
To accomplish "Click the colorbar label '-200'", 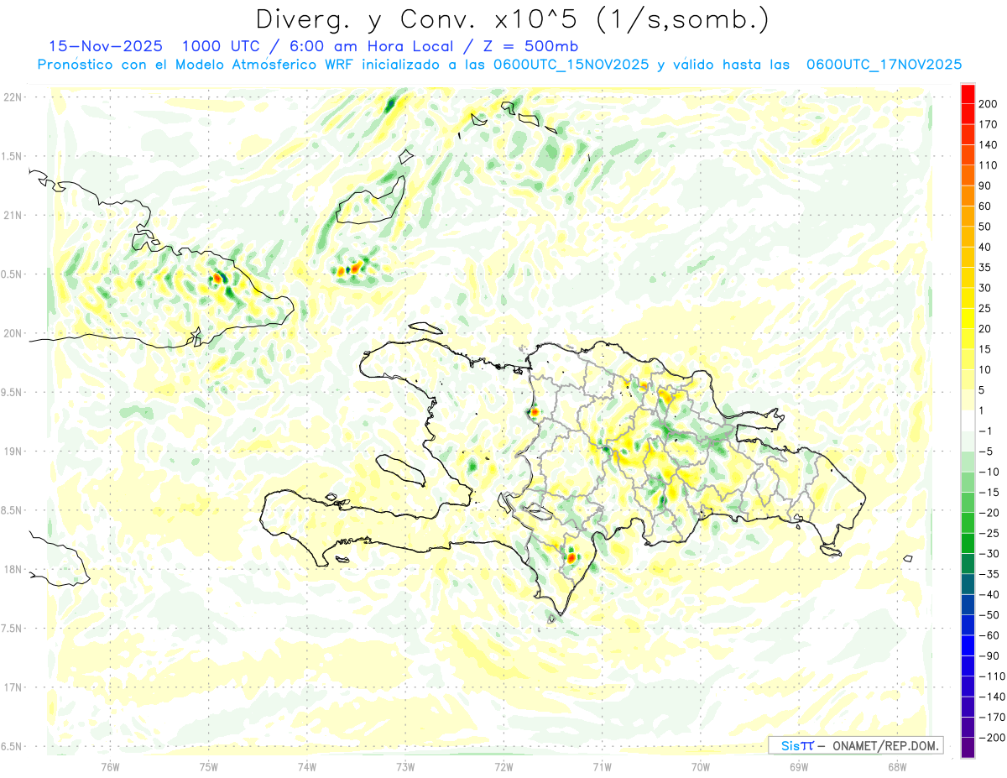I will (x=992, y=738).
